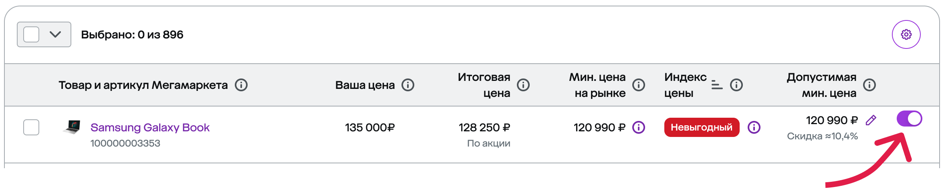Click the Индекс цены column header

pos(685,85)
